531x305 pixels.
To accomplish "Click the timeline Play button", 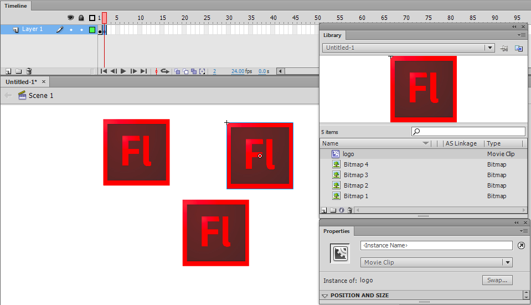I will 123,71.
